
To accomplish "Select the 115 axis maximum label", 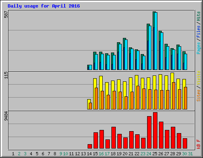I will [x=6, y=75].
